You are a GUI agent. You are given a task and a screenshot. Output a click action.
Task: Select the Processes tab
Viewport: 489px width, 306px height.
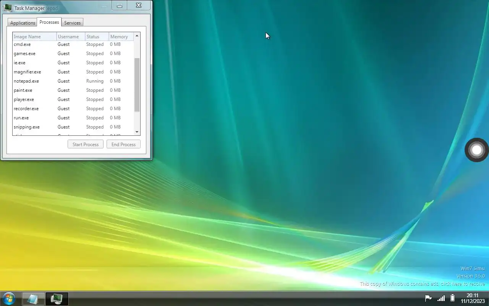click(x=49, y=22)
